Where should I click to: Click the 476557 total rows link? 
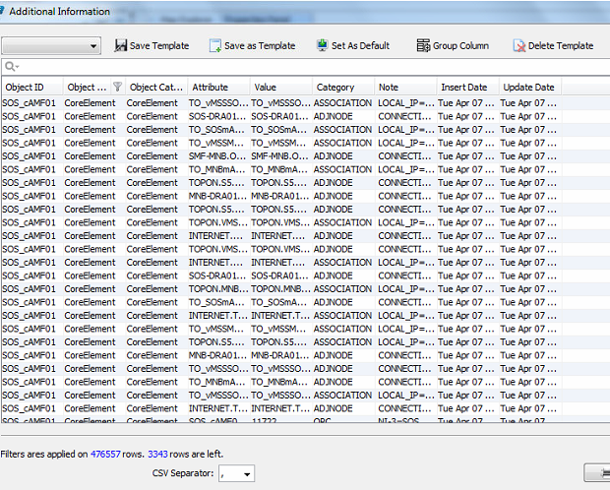tap(104, 455)
